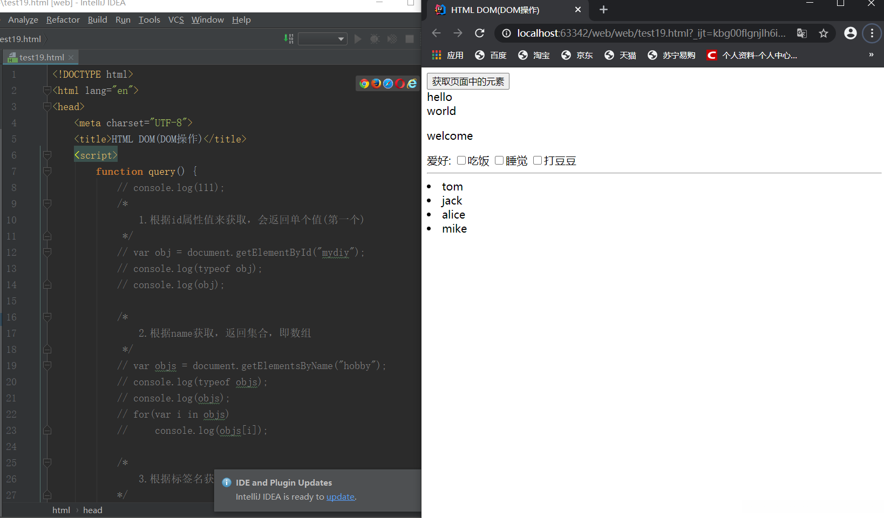This screenshot has width=884, height=518.
Task: Go forward in Chrome browser
Action: [458, 33]
